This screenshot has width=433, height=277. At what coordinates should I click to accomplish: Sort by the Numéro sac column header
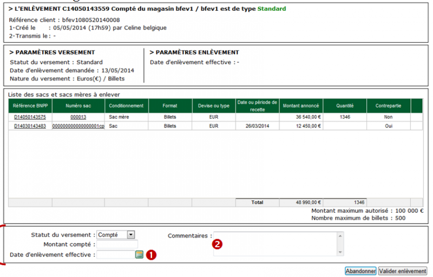[78, 106]
